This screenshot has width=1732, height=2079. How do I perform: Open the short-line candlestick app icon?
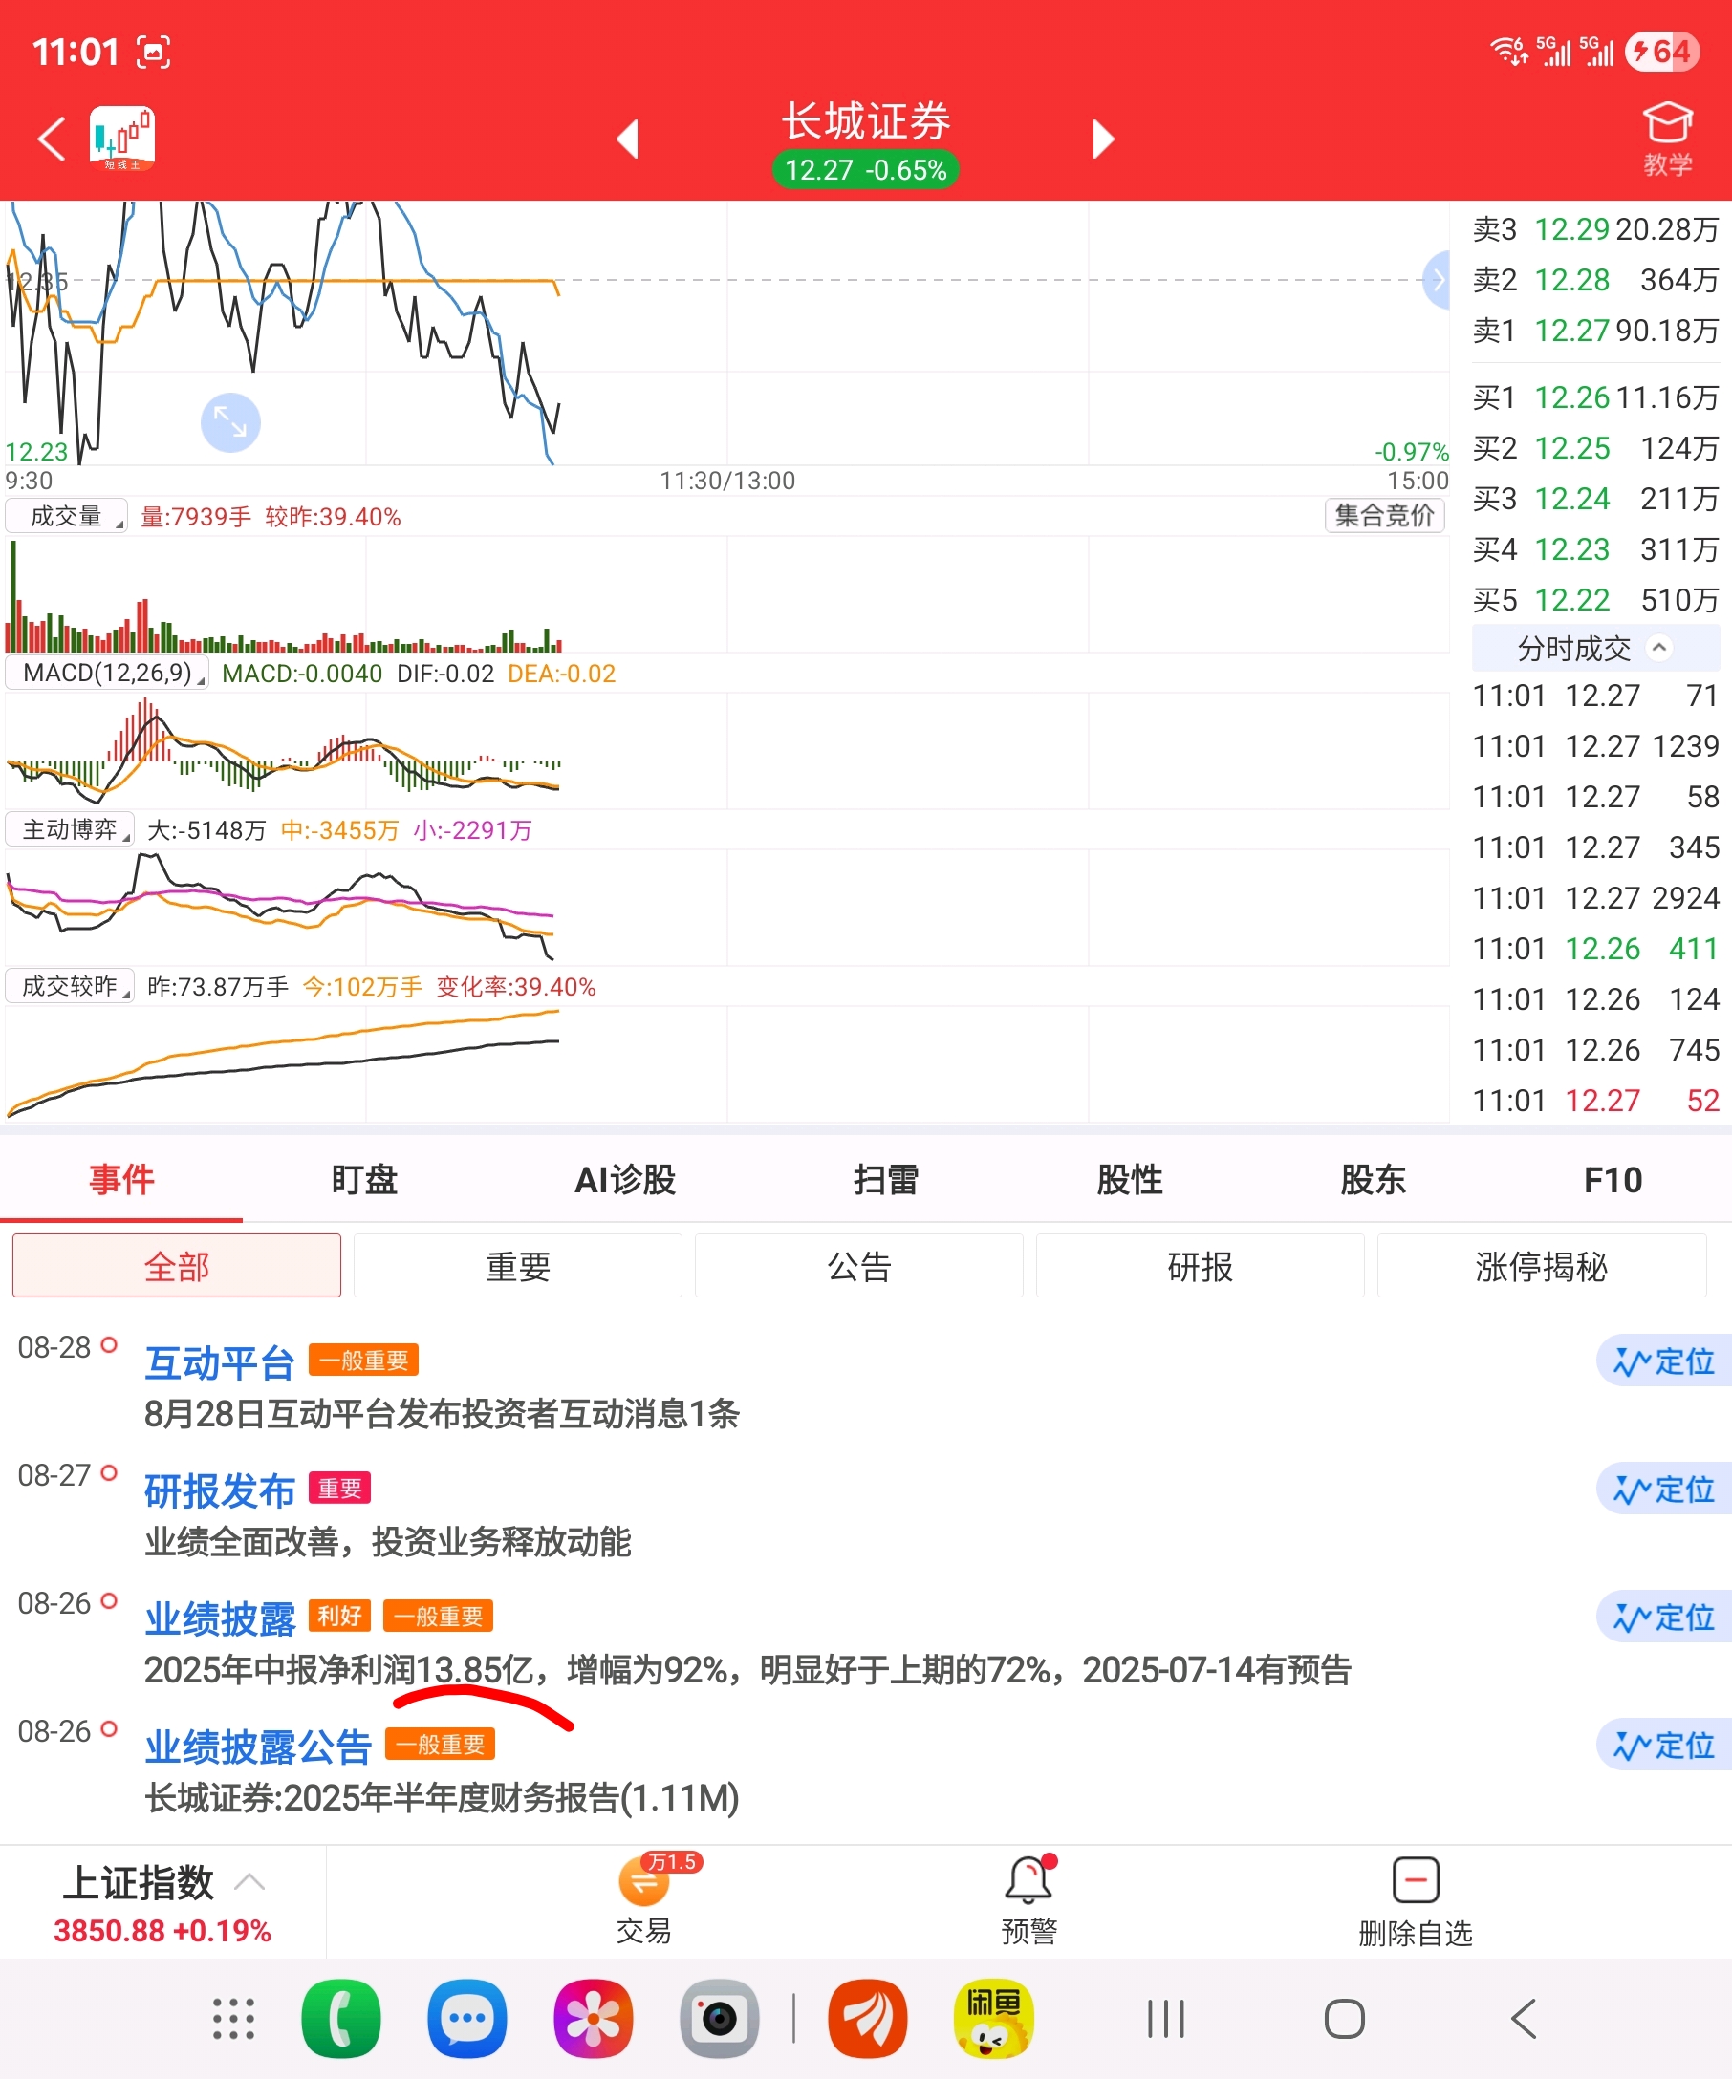(122, 139)
